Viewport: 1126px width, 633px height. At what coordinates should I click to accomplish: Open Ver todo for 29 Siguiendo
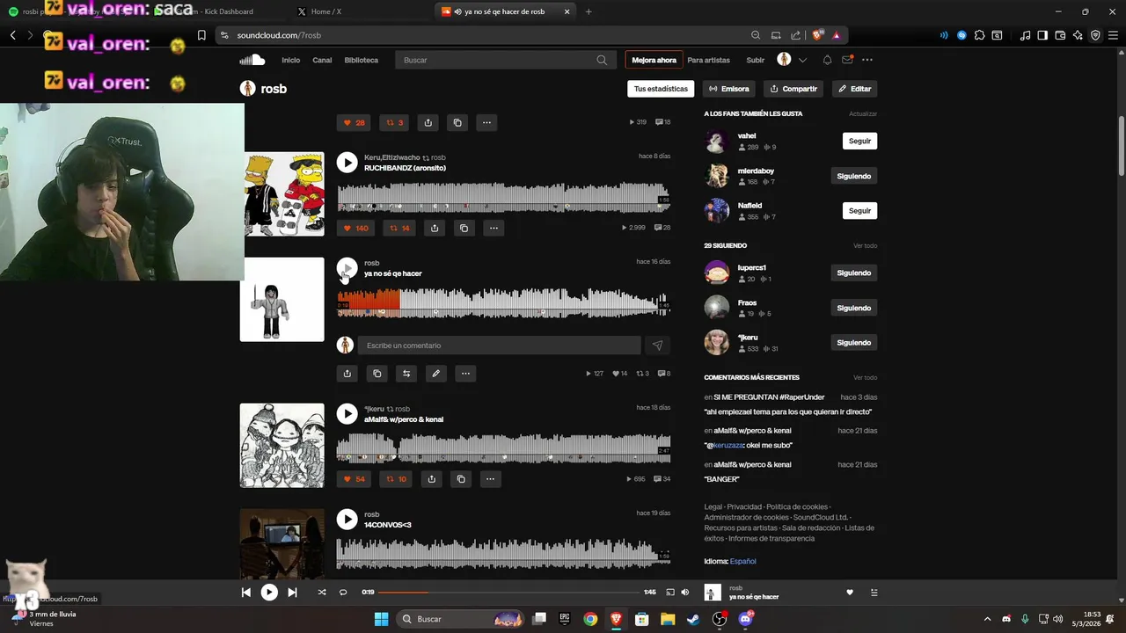click(x=865, y=245)
